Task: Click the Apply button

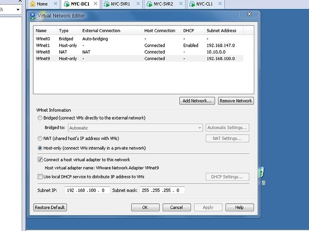Action: coord(208,207)
